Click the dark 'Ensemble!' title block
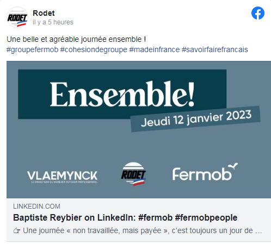271x244 pixels. click(122, 94)
